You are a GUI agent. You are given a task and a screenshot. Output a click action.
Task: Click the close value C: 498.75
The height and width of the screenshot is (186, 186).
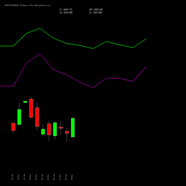tap(66, 10)
